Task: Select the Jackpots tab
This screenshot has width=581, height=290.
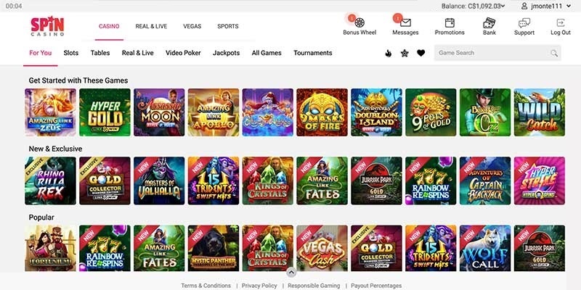Action: [226, 53]
